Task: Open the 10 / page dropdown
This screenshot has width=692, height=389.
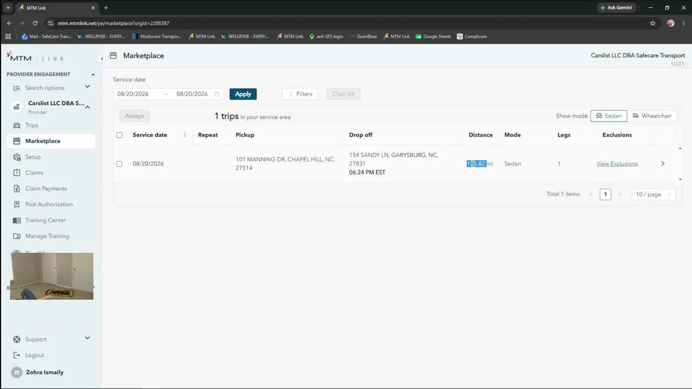Action: 654,194
